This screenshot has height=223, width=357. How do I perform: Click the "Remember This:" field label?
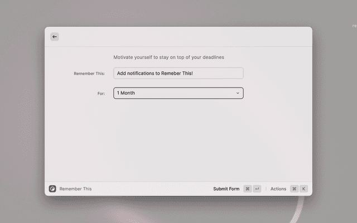click(89, 74)
